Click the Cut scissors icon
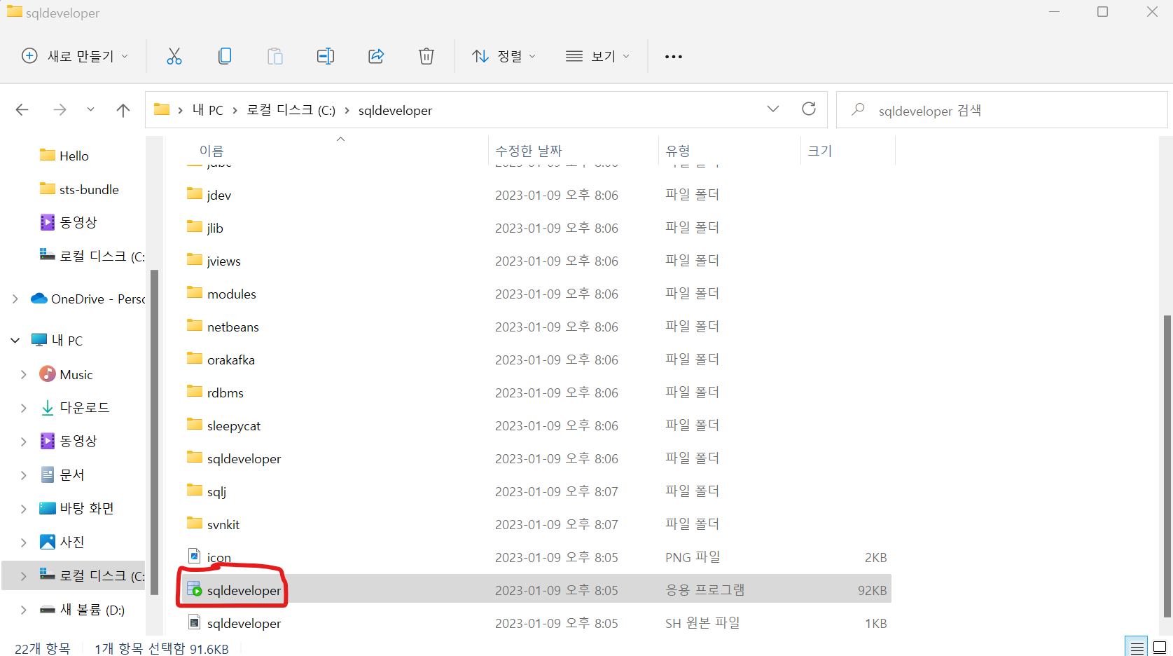 [174, 56]
